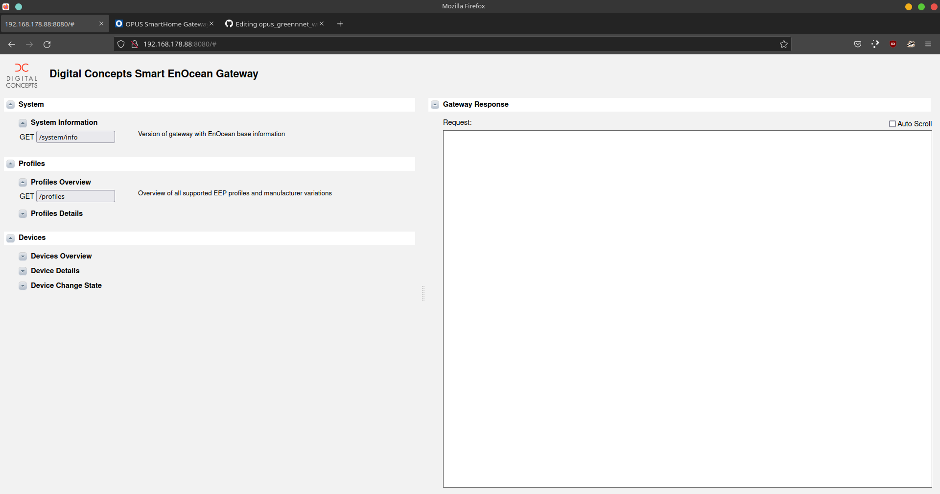Collapse the Gateway Response panel

click(x=435, y=105)
